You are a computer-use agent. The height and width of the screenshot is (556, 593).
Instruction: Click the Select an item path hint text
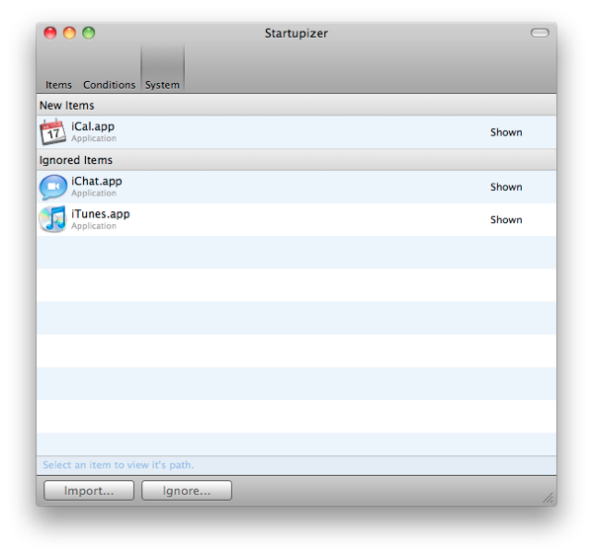click(119, 465)
